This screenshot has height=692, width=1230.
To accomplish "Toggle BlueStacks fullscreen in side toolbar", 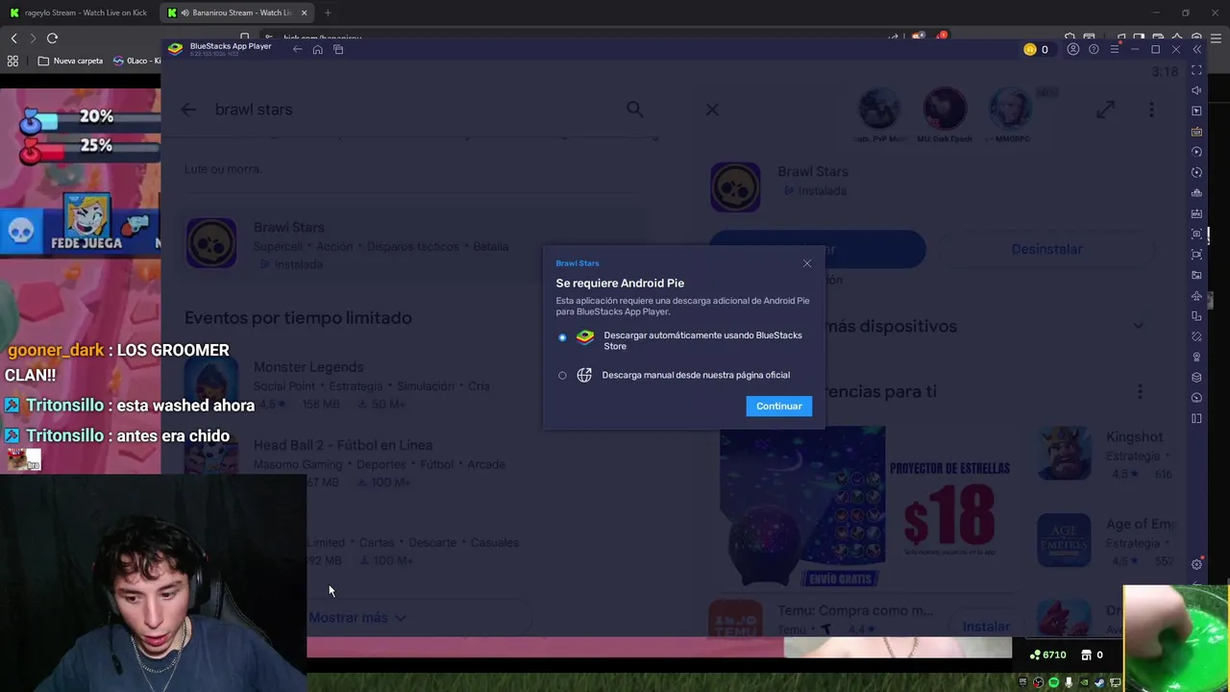I will pyautogui.click(x=1196, y=70).
